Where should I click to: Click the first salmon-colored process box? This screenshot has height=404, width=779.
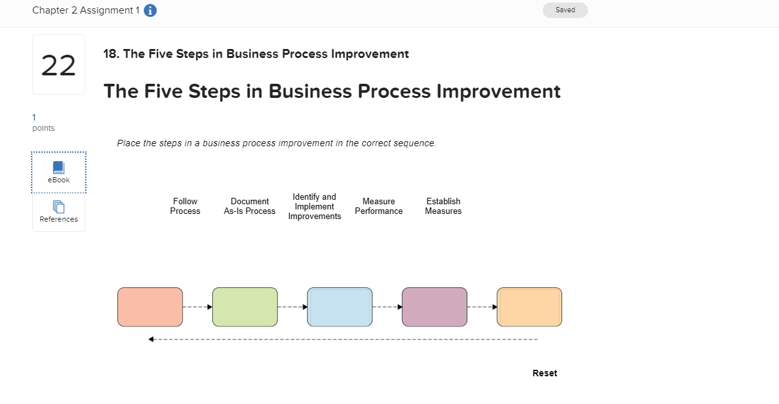(150, 307)
